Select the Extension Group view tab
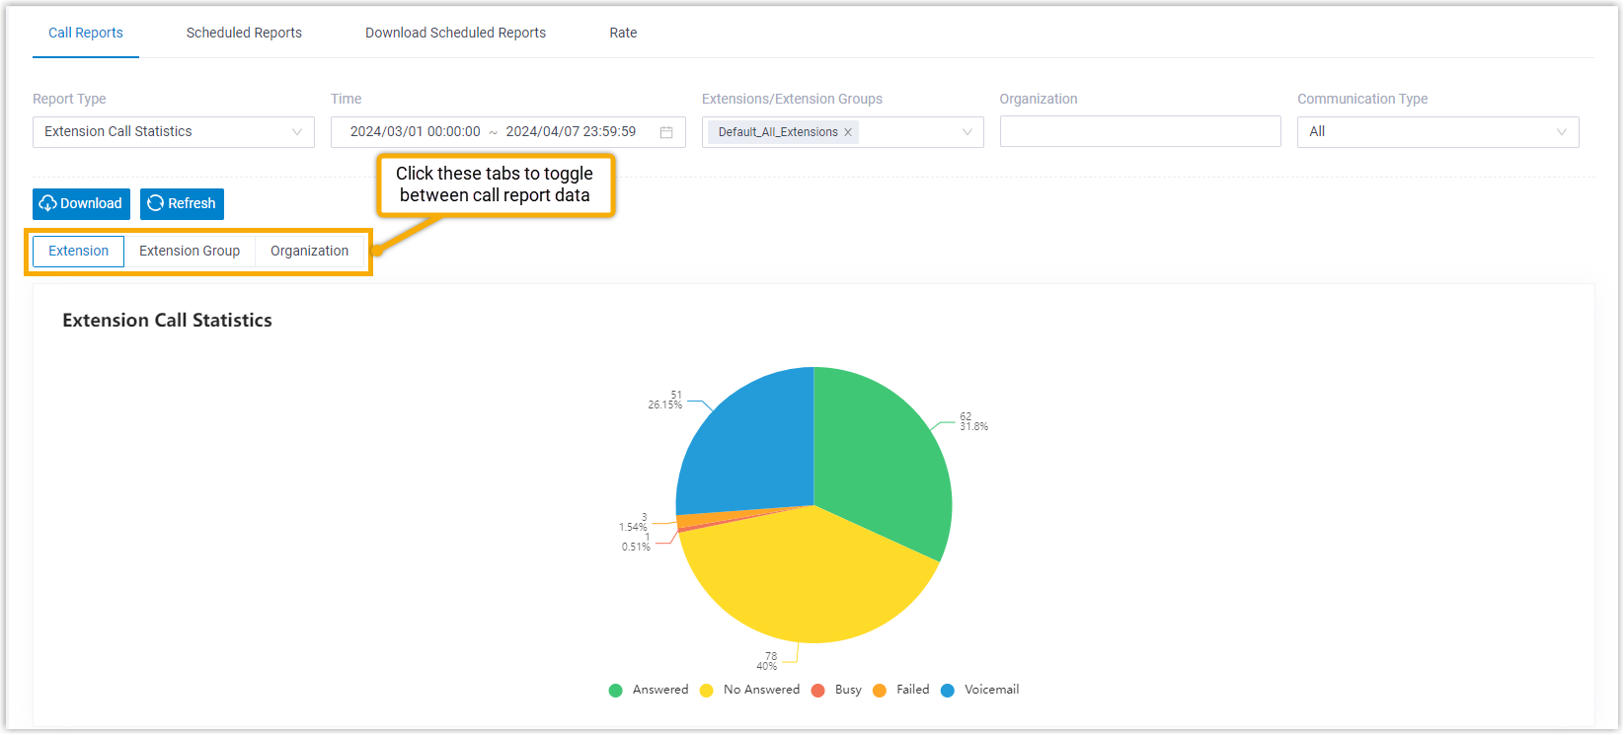This screenshot has width=1624, height=735. (190, 252)
